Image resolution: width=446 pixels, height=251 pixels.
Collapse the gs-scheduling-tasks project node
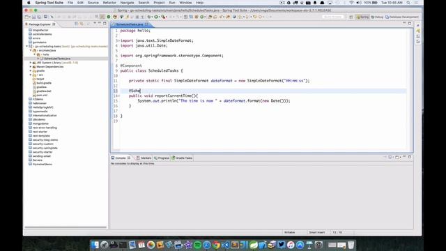point(27,46)
